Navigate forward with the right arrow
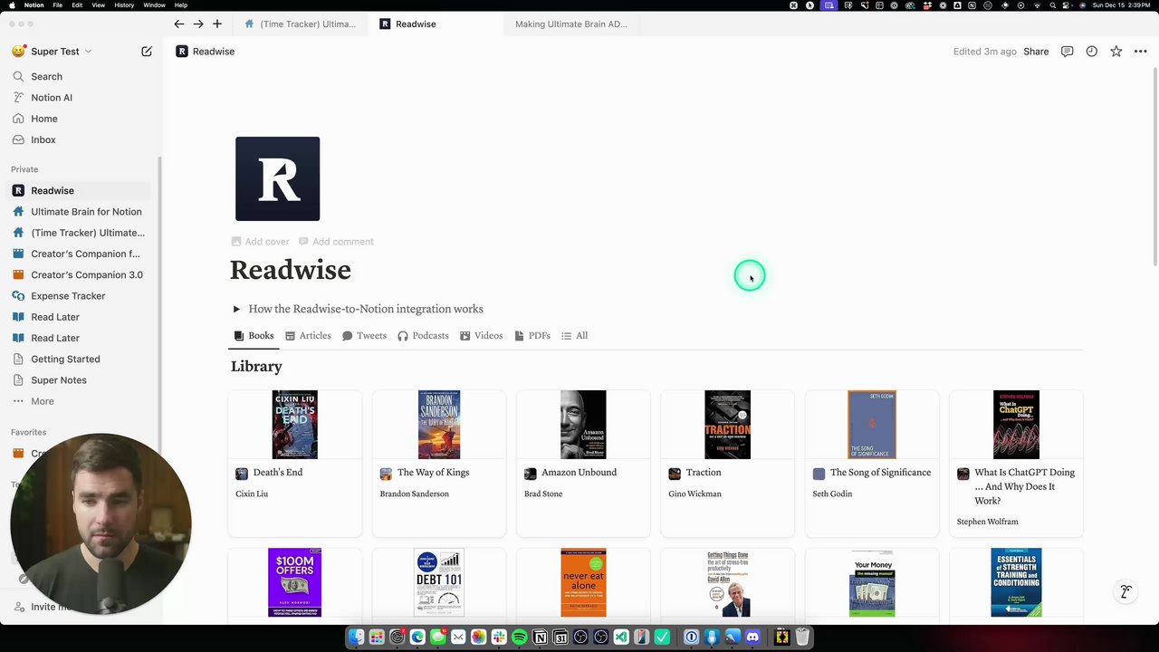This screenshot has width=1159, height=652. click(197, 24)
